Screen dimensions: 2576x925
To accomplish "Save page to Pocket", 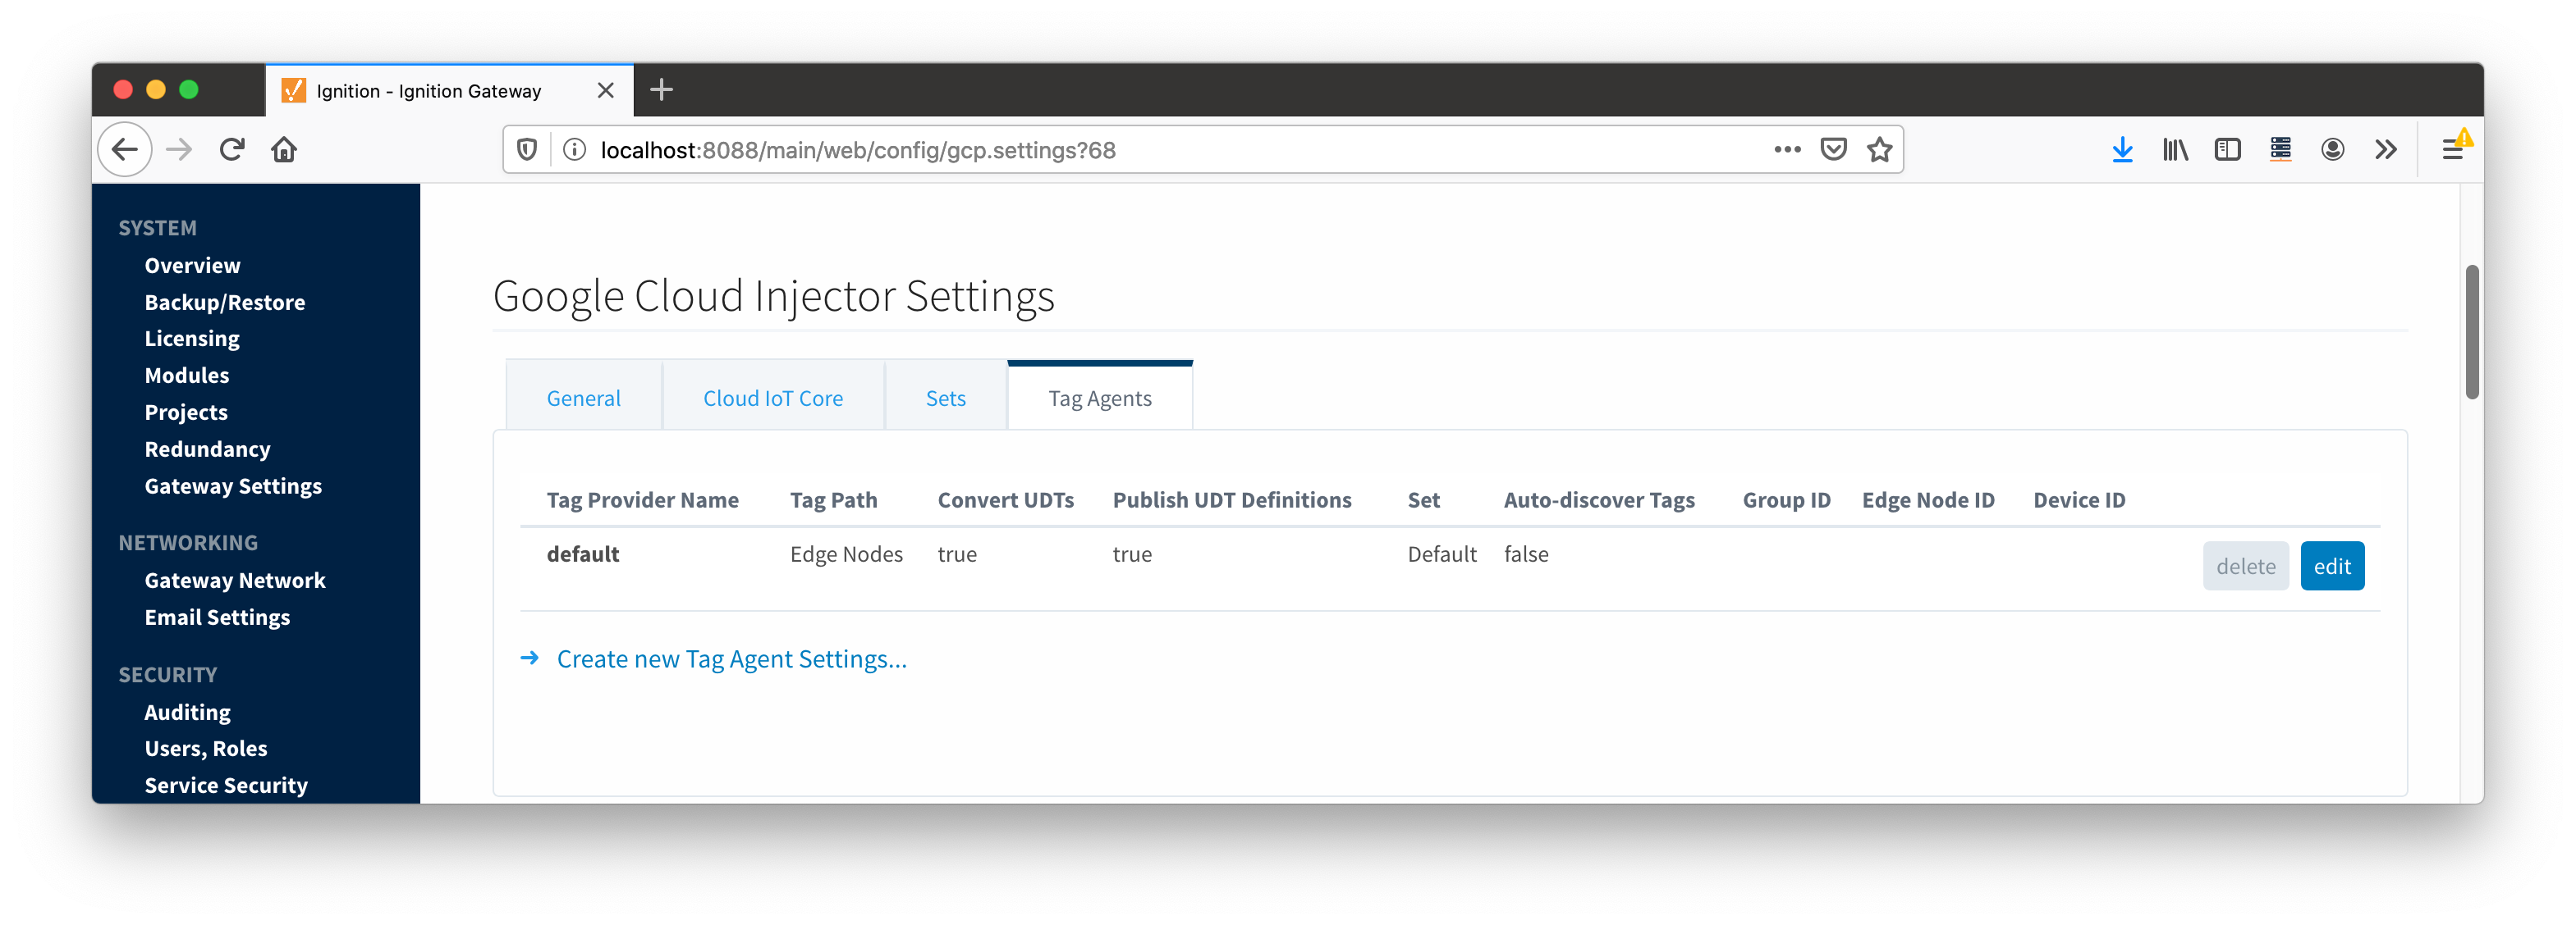I will 1833,150.
